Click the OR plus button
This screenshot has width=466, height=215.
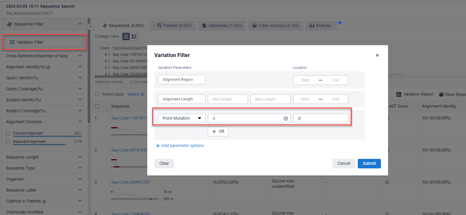click(x=218, y=132)
